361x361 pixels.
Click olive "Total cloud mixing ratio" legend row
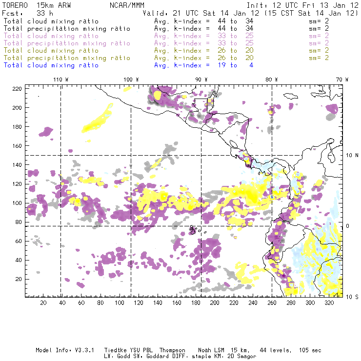(x=51, y=50)
